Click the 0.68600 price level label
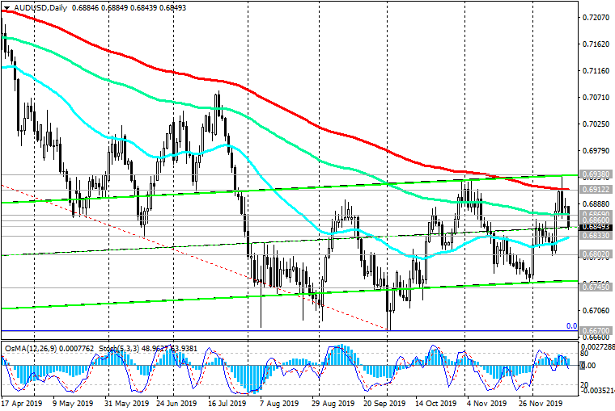 coord(596,220)
